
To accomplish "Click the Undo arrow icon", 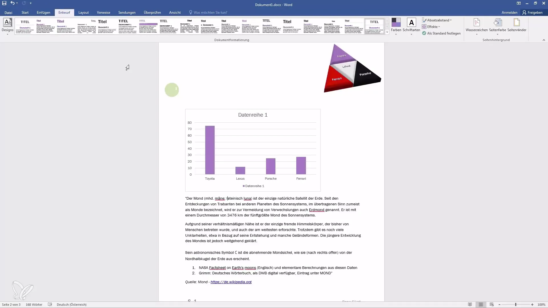I will (x=12, y=3).
